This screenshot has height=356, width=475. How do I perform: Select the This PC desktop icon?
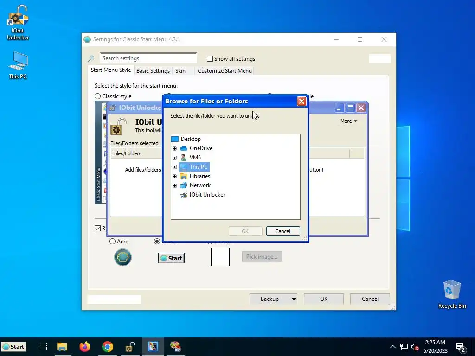click(x=18, y=65)
